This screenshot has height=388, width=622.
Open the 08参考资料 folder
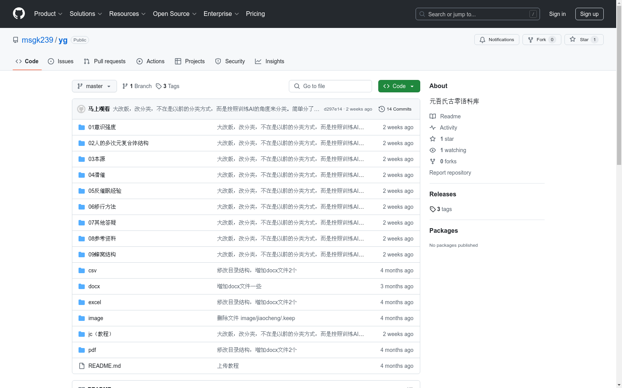click(x=102, y=239)
